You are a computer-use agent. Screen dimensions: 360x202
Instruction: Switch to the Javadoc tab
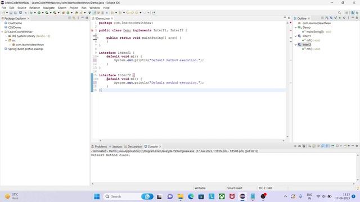[x=116, y=146]
